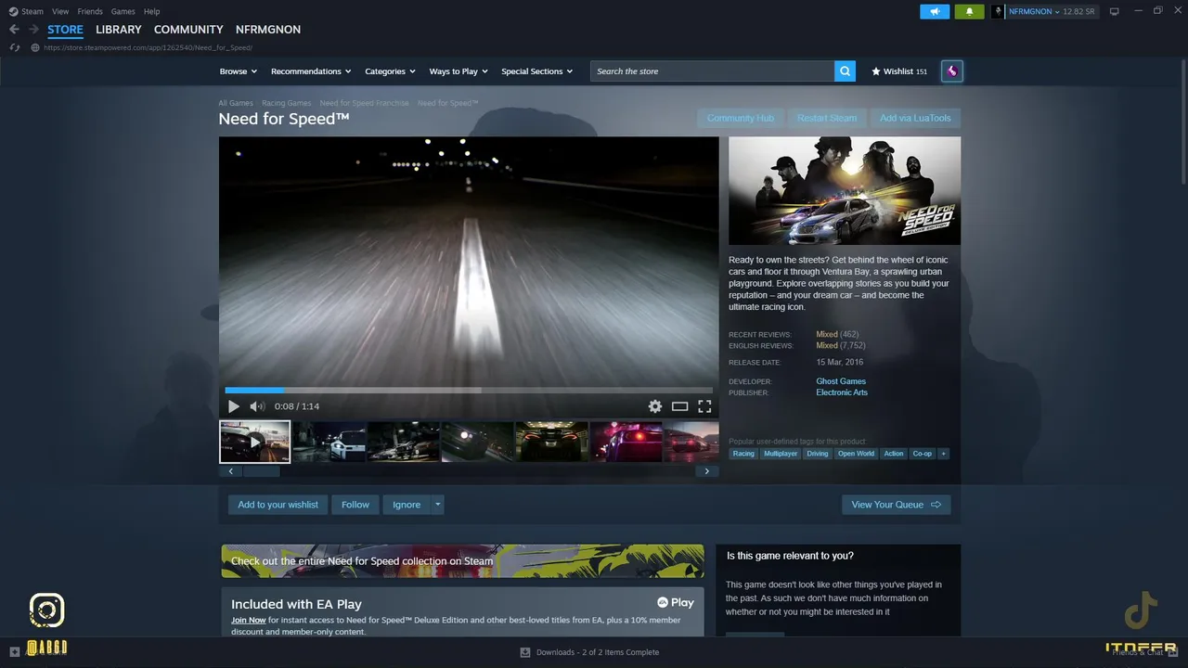
Task: Click the Restart Steam button
Action: pyautogui.click(x=827, y=118)
